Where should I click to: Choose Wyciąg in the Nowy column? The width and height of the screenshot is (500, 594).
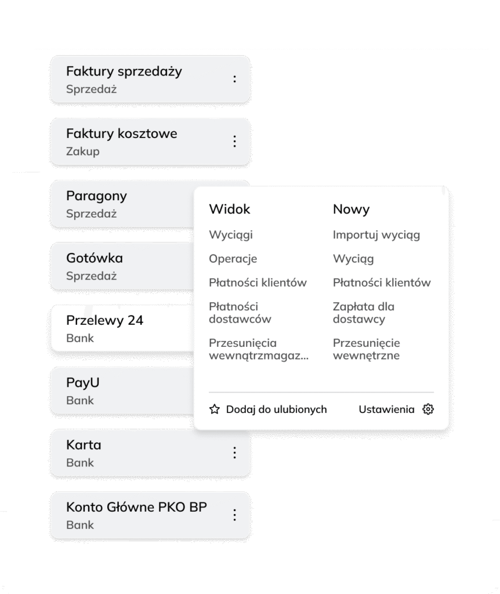click(x=353, y=259)
